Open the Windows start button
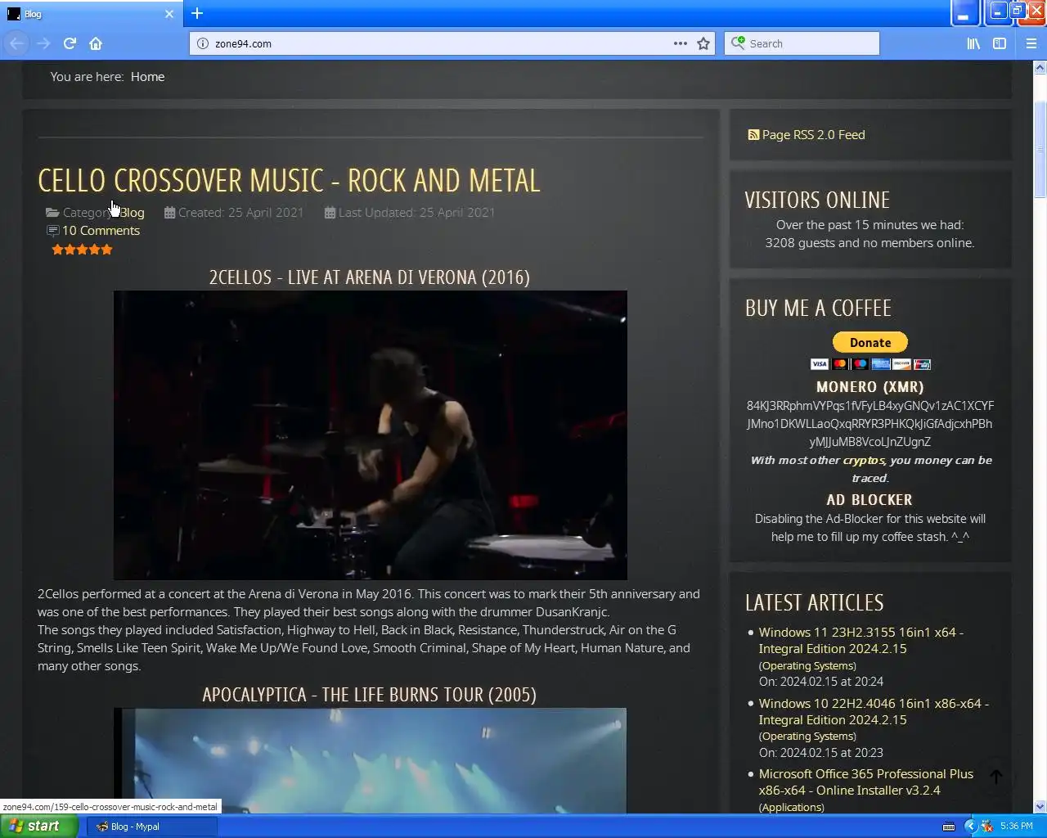The image size is (1047, 838). pos(38,826)
